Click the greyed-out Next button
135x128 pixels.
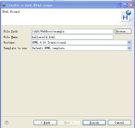(x=69, y=123)
